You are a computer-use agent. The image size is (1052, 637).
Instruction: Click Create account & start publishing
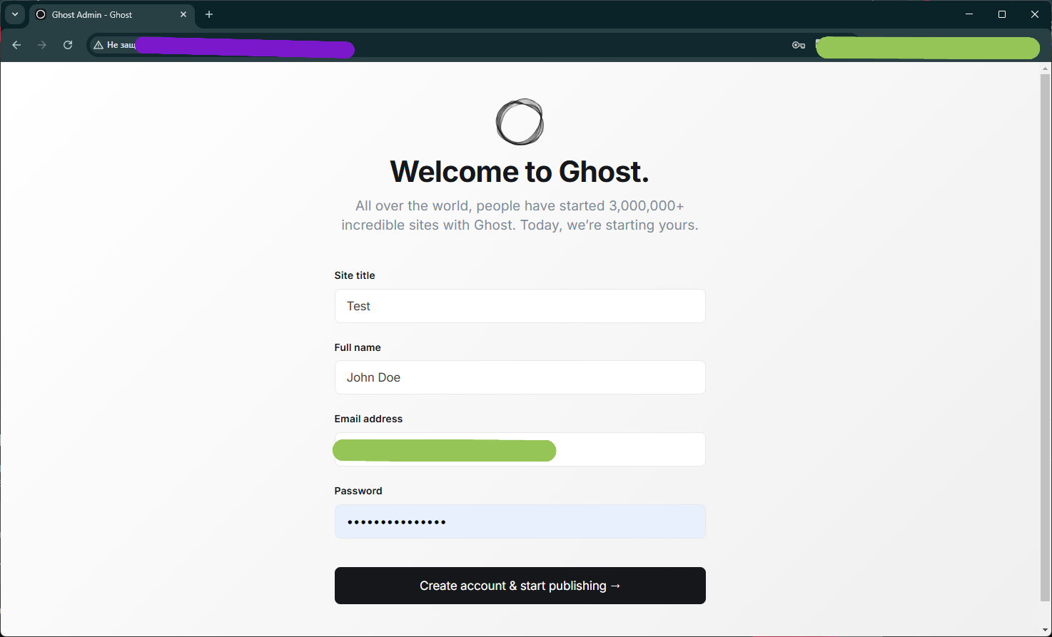click(x=520, y=586)
